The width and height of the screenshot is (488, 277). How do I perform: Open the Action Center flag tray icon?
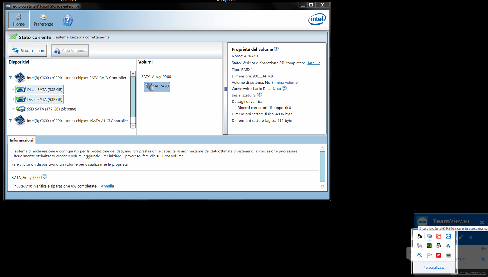(429, 255)
